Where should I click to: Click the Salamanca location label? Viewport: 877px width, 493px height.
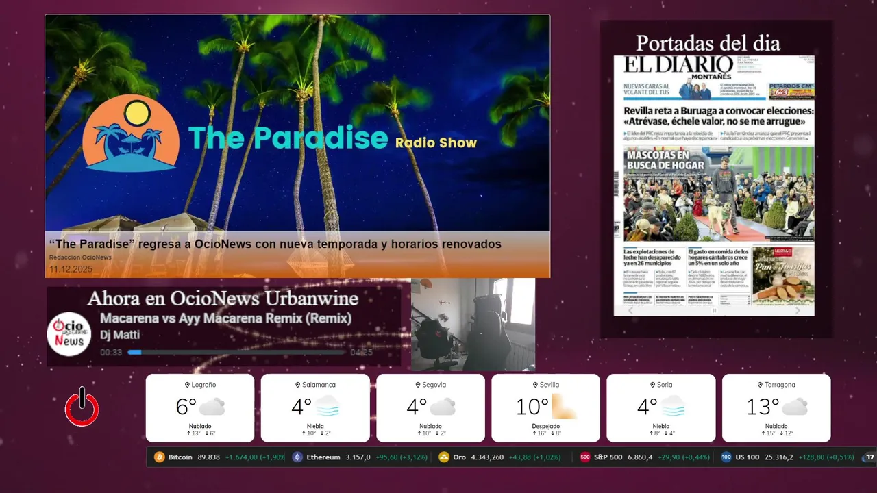click(x=315, y=385)
